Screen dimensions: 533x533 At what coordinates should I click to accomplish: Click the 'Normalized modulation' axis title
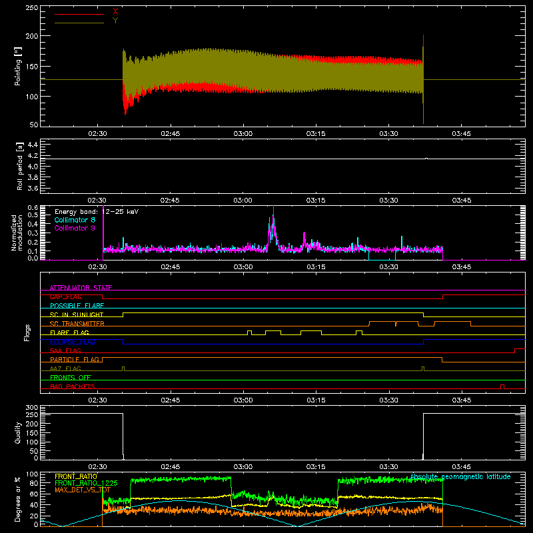pos(17,233)
